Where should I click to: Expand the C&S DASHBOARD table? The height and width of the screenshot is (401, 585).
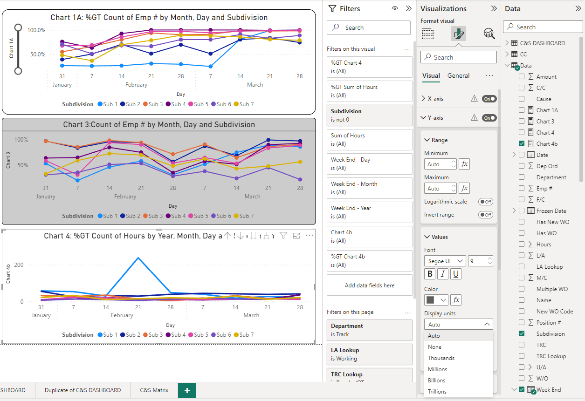pyautogui.click(x=507, y=43)
